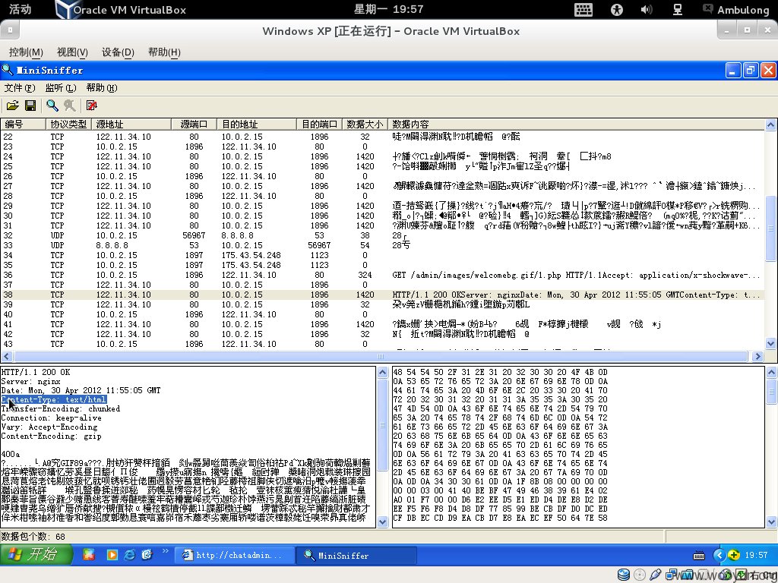Click the fourth quick launch icon after IE

pyautogui.click(x=147, y=555)
